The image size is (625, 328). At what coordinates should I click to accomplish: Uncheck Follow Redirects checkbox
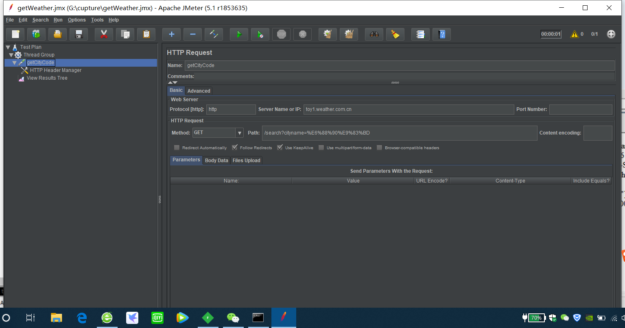click(x=235, y=148)
